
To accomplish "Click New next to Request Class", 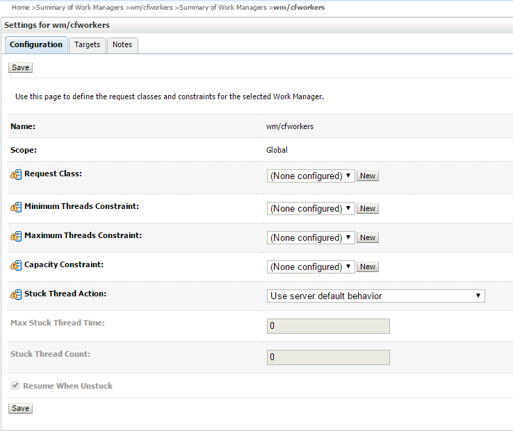I will (x=368, y=176).
